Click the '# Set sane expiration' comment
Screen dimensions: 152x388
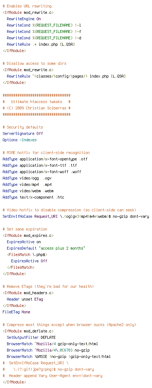(25, 229)
